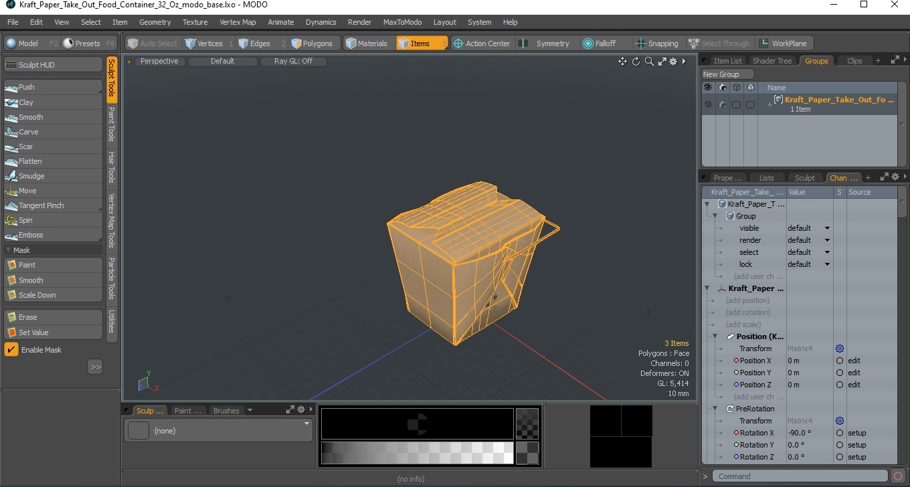Viewport: 910px width, 487px height.
Task: Select the Emboss tool
Action: coord(53,235)
